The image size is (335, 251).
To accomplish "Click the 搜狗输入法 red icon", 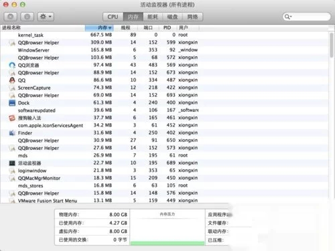I will click(x=12, y=118).
